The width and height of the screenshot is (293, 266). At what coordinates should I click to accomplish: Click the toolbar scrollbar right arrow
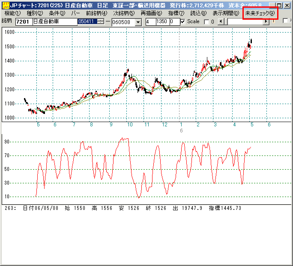(266, 21)
